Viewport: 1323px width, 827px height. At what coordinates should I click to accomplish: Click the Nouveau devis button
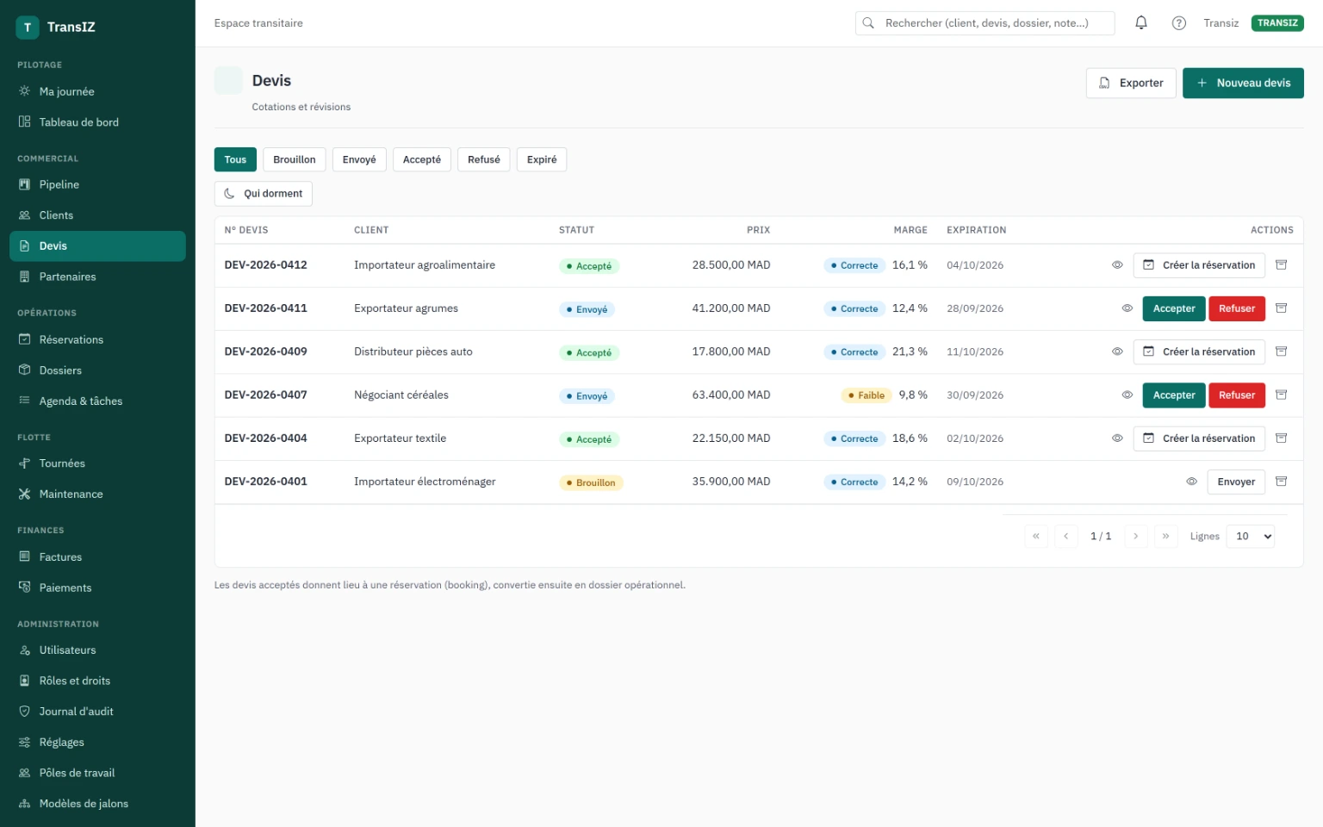[1243, 83]
